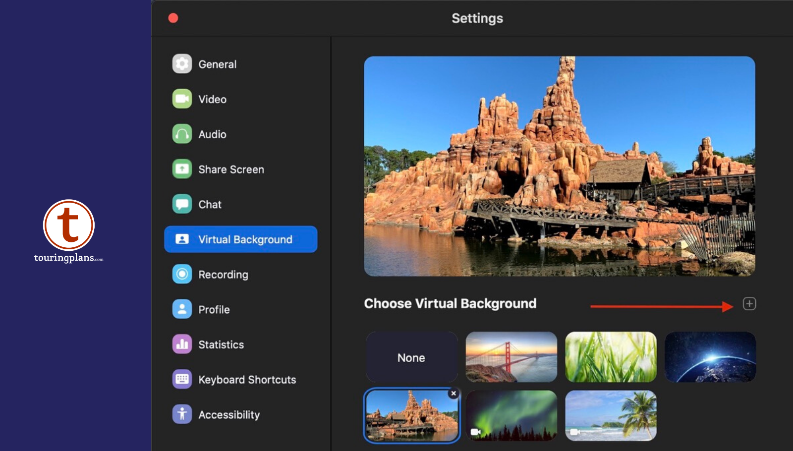Open the Audio settings label
Screen dimensions: 793x451
click(213, 134)
